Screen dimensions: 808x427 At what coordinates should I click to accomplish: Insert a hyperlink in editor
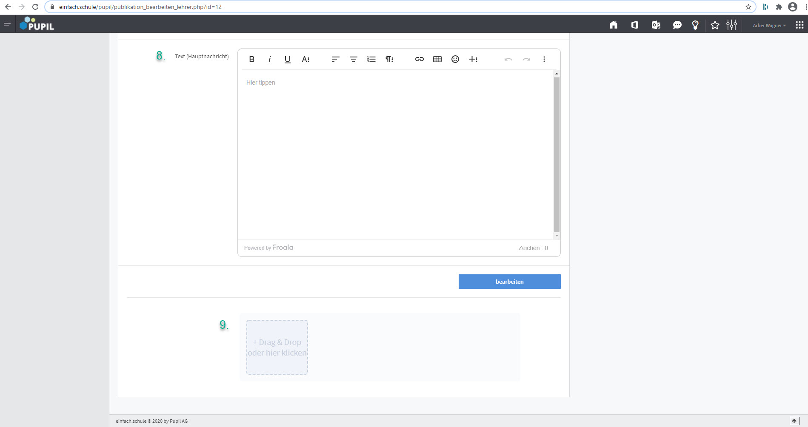tap(419, 59)
